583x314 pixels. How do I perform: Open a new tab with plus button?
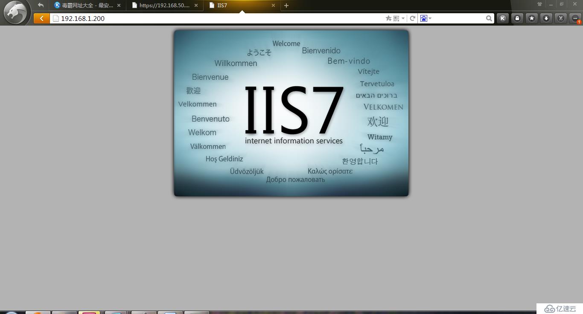(286, 6)
